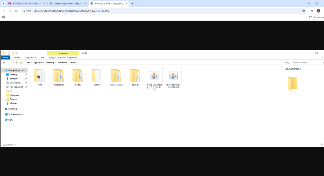Click the new folder icon in quick access toolbar
This screenshot has height=176, width=324.
13,53
